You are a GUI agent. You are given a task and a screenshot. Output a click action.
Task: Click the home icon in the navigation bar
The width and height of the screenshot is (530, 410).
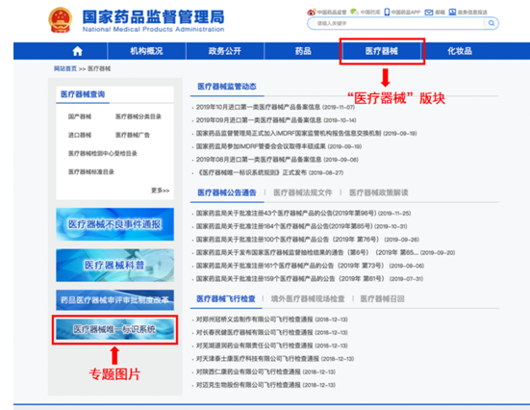pyautogui.click(x=77, y=51)
